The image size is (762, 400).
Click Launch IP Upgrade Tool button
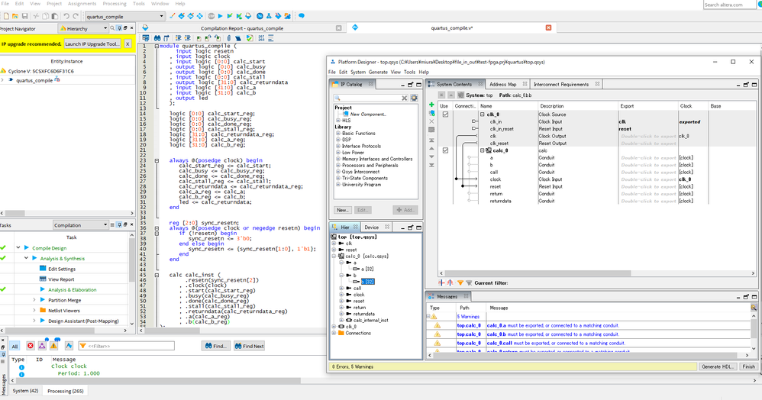91,44
